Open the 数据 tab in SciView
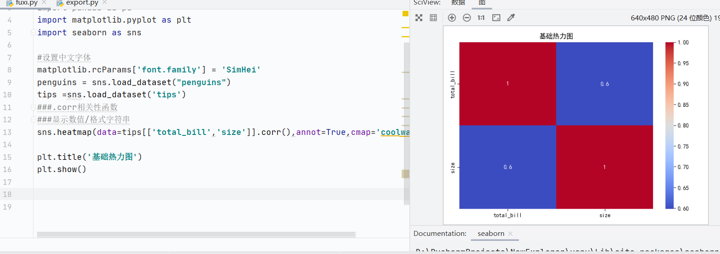 [458, 3]
